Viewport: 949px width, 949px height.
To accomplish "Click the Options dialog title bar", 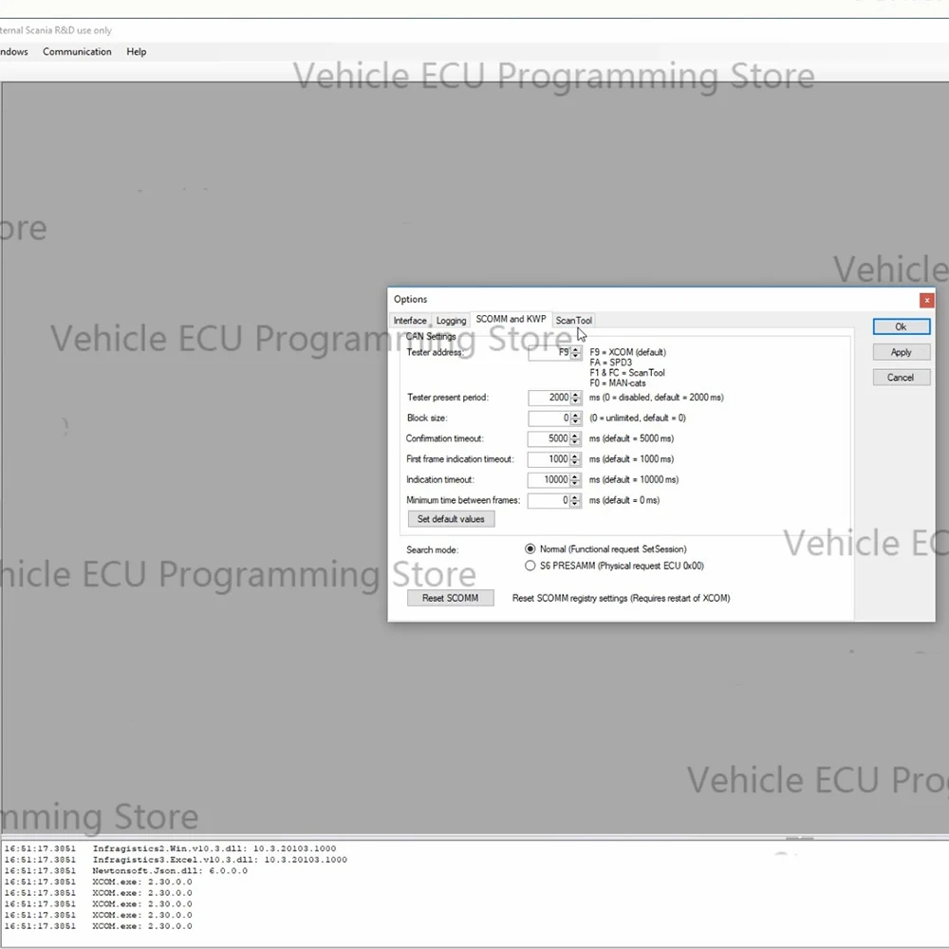I will coord(654,300).
